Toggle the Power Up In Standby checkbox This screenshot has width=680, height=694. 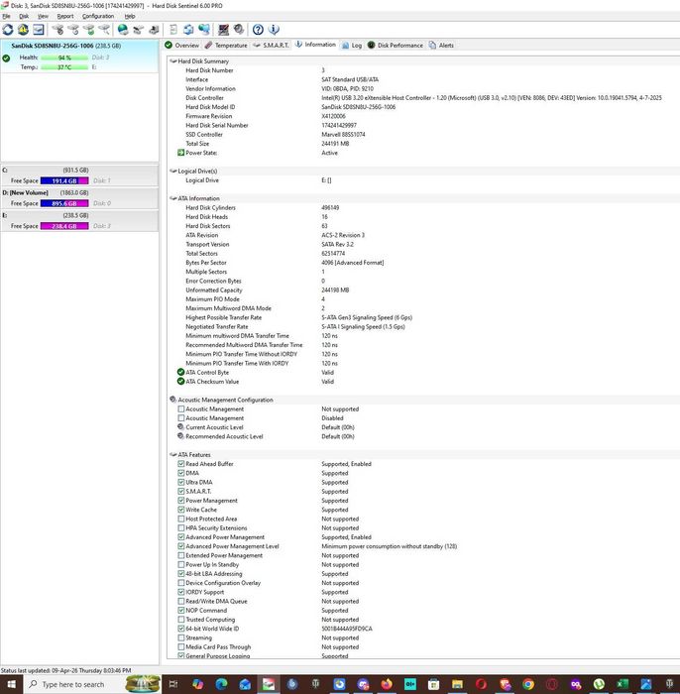pos(181,564)
